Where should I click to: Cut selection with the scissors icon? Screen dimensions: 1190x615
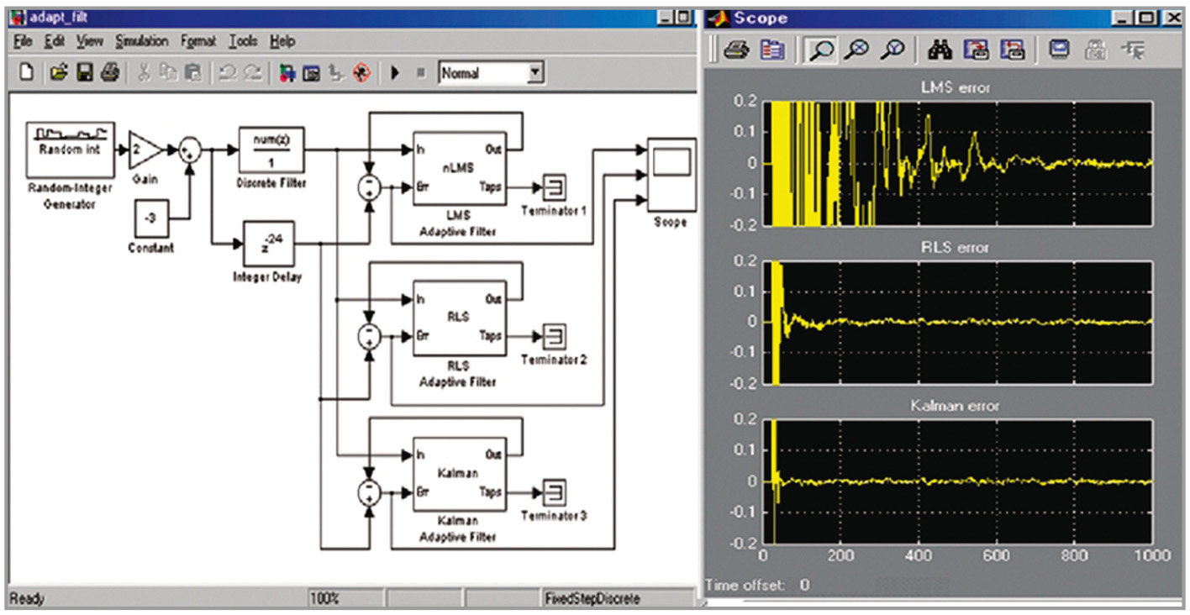coord(144,73)
